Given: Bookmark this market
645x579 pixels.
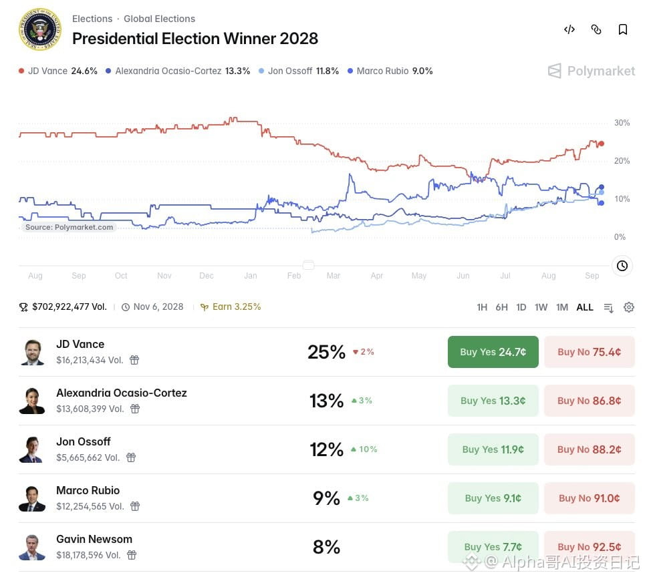Looking at the screenshot, I should coord(623,29).
